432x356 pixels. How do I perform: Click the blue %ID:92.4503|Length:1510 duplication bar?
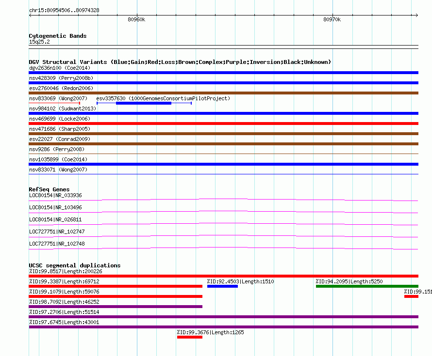point(222,286)
